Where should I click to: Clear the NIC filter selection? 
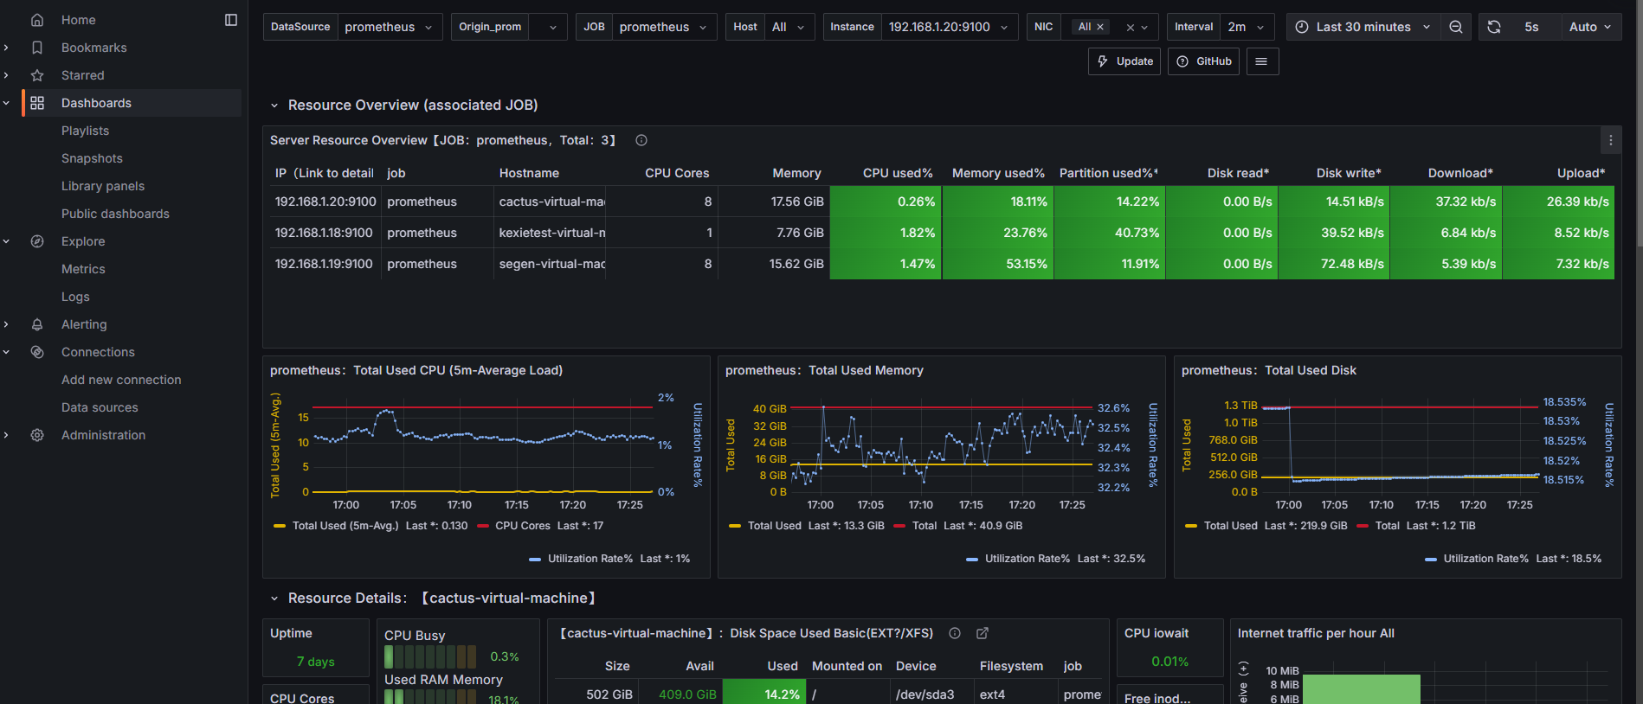(1130, 28)
